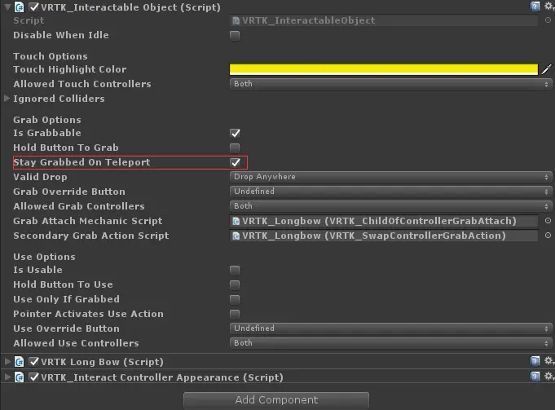Click the Grab Options header label
Image resolution: width=555 pixels, height=410 pixels.
click(x=47, y=120)
